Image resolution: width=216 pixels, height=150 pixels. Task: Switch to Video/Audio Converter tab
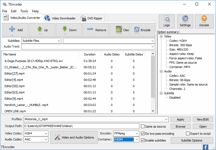click(22, 18)
